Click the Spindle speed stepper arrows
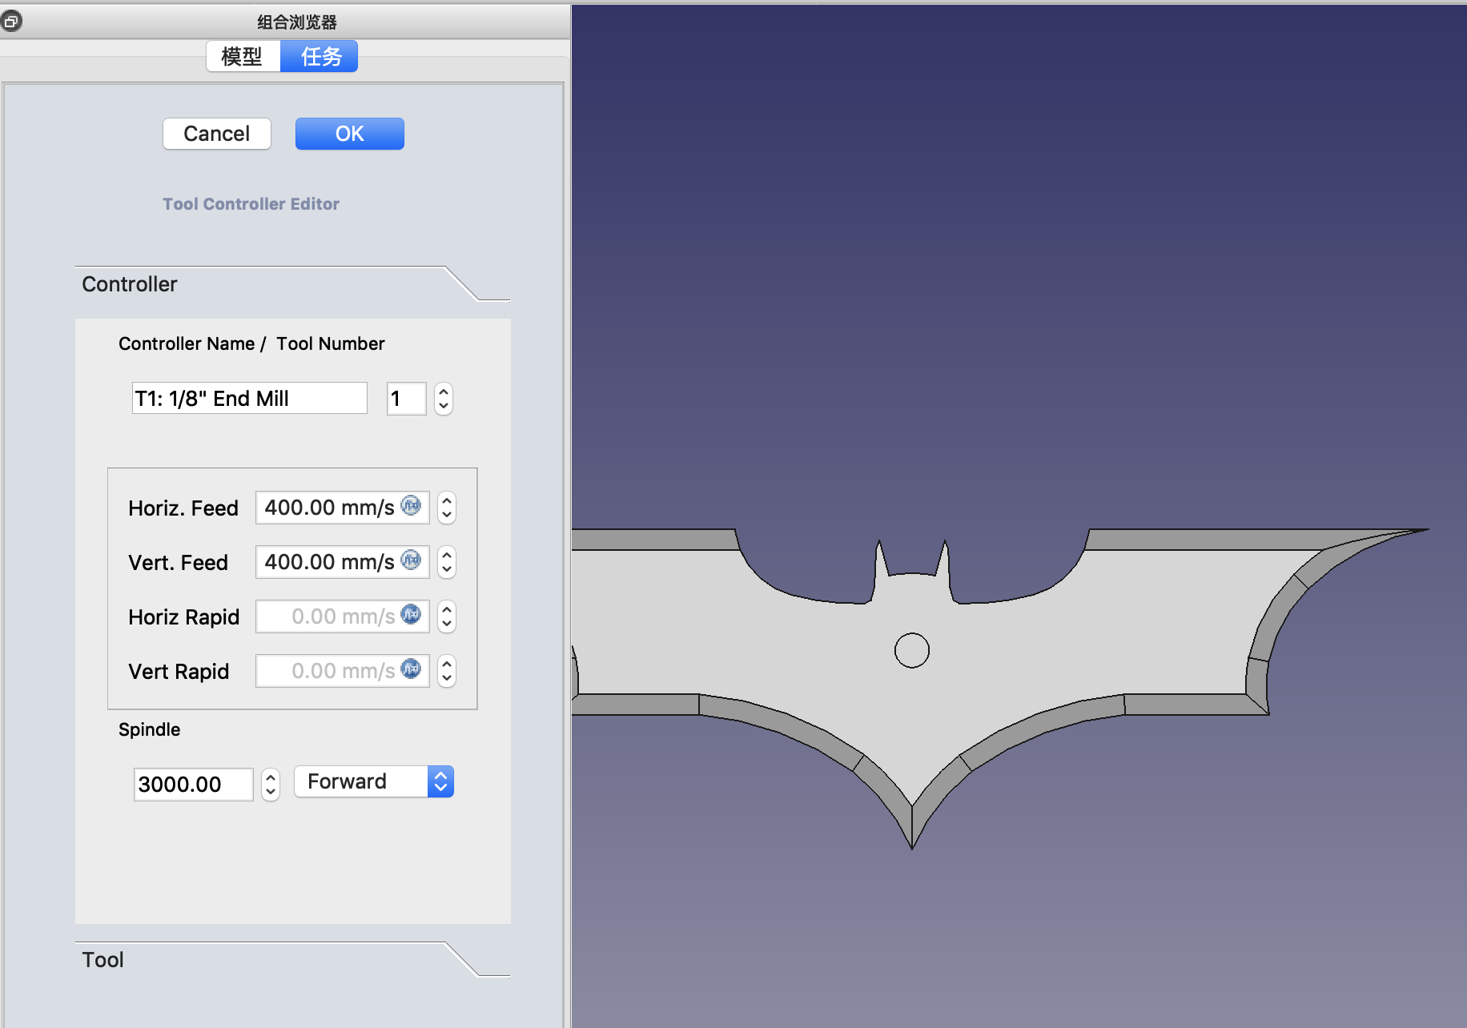1467x1028 pixels. pyautogui.click(x=271, y=785)
